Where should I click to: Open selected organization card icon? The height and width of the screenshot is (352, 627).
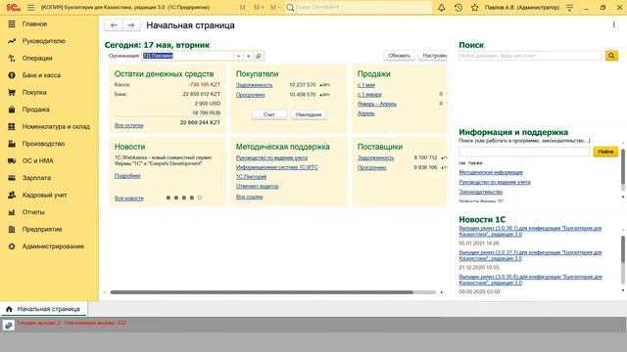pyautogui.click(x=259, y=56)
